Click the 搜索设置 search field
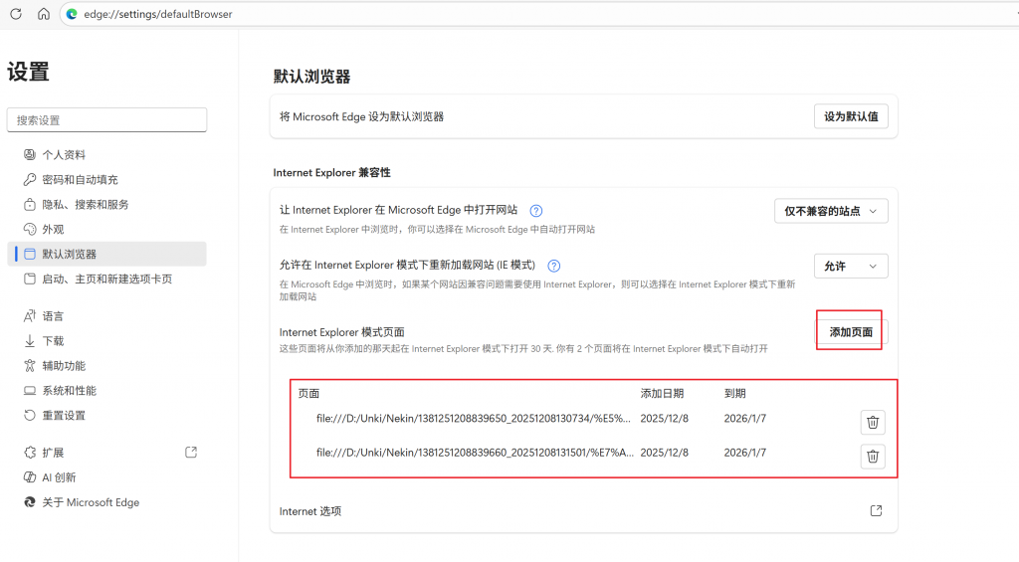The height and width of the screenshot is (562, 1019). [106, 120]
